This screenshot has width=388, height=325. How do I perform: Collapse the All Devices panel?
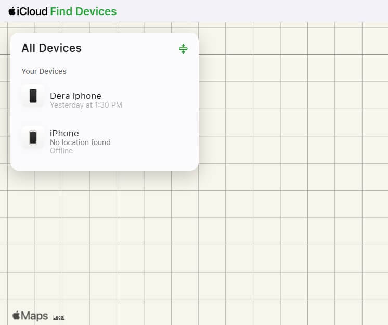[x=183, y=49]
